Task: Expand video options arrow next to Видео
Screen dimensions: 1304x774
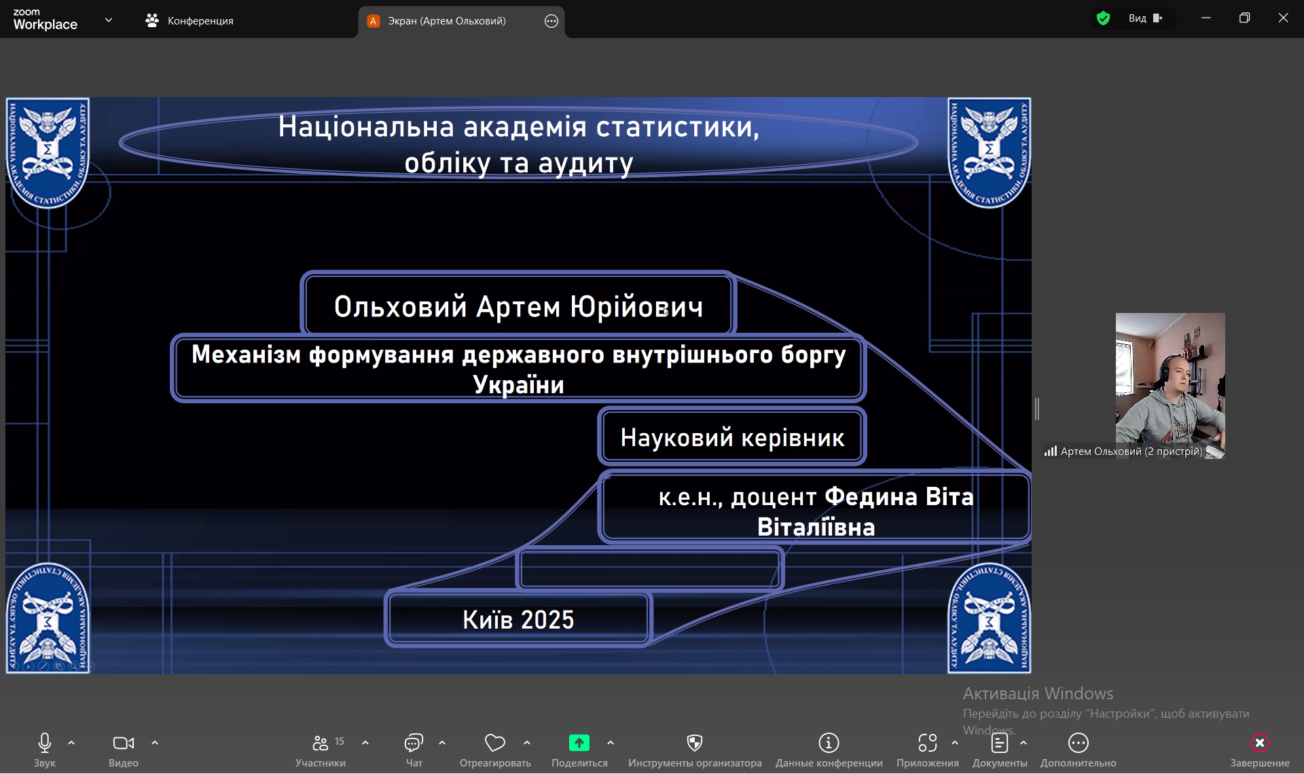Action: tap(155, 743)
